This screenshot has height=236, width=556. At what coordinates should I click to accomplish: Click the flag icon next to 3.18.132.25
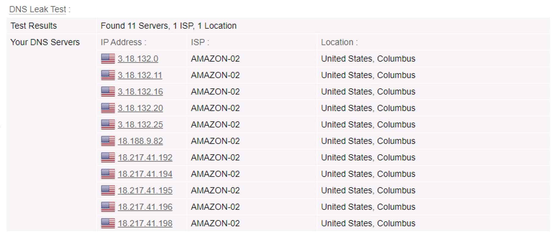[x=108, y=124]
